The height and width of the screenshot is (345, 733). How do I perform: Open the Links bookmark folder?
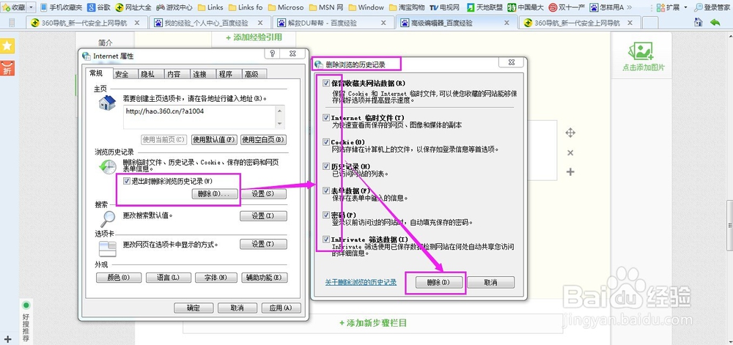pos(210,7)
